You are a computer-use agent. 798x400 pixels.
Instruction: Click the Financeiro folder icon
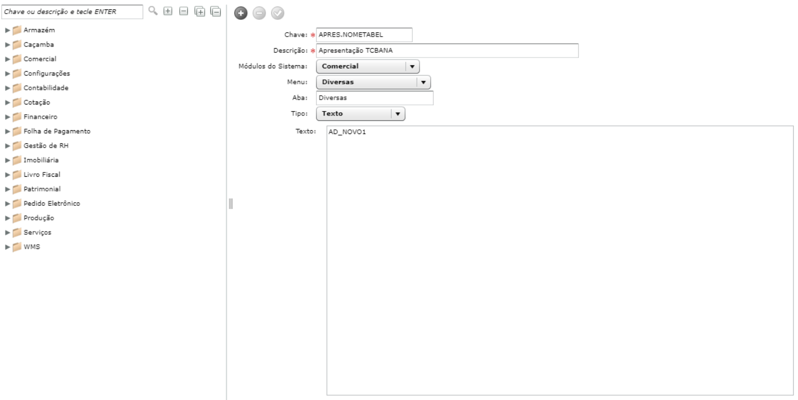tap(17, 117)
